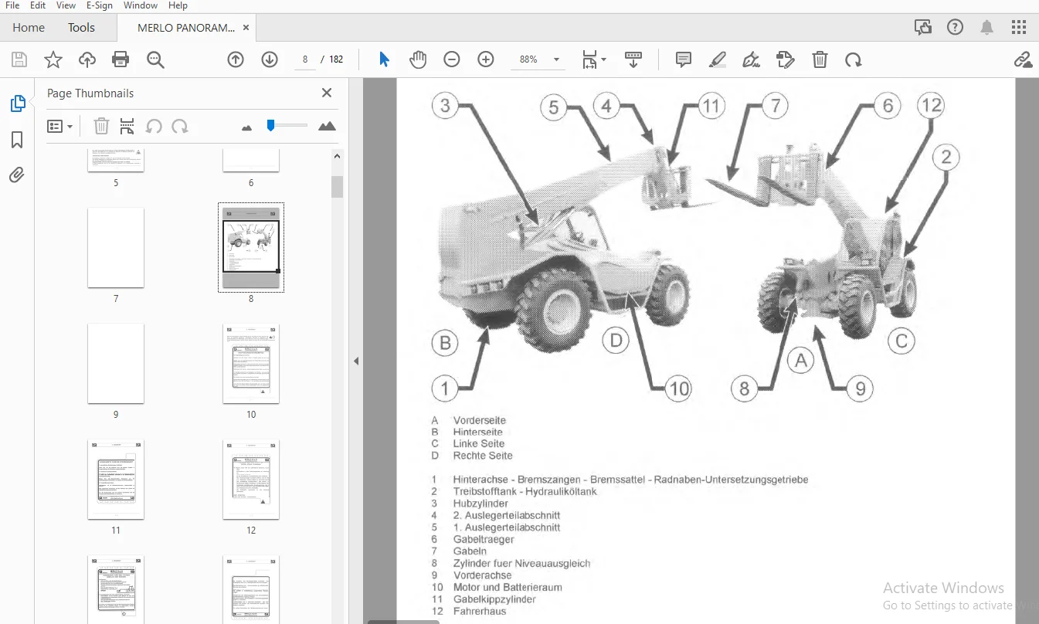Select page 12 thumbnail

coord(251,479)
